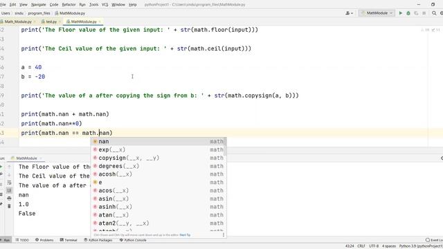Open the Navigate menu
Screen dimensions: 443x249
39,5
